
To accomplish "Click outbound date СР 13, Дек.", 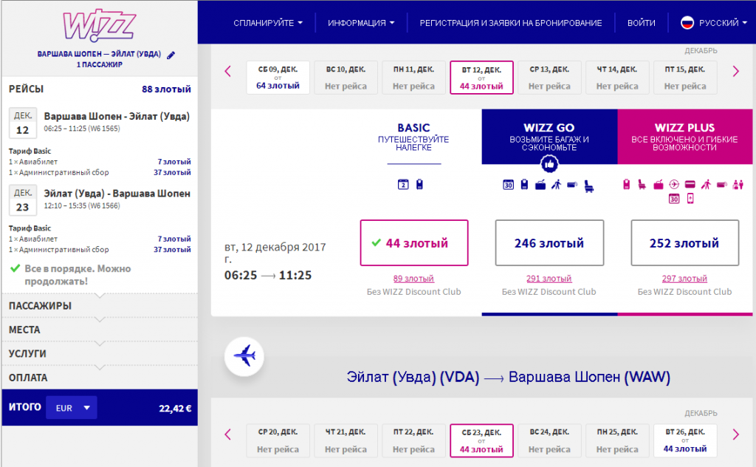I will coord(549,77).
